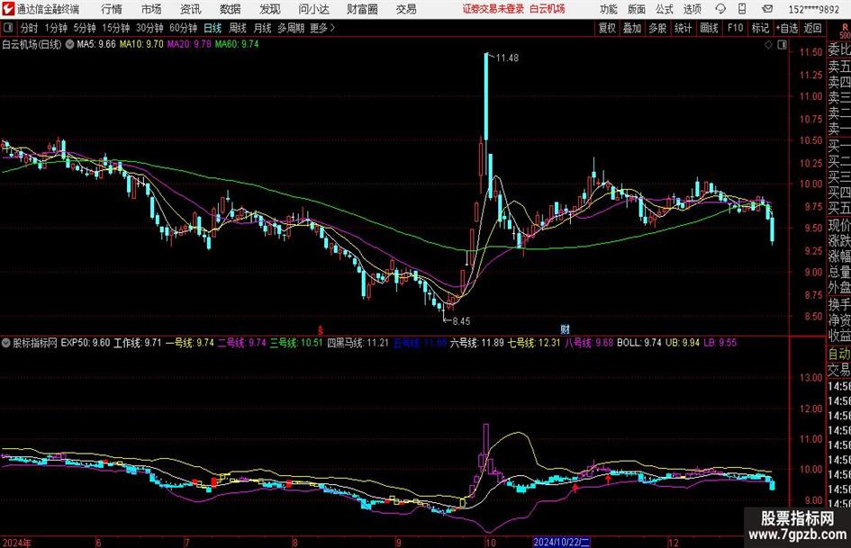This screenshot has height=548, width=851.
Task: Click the 统计 button
Action: [683, 28]
